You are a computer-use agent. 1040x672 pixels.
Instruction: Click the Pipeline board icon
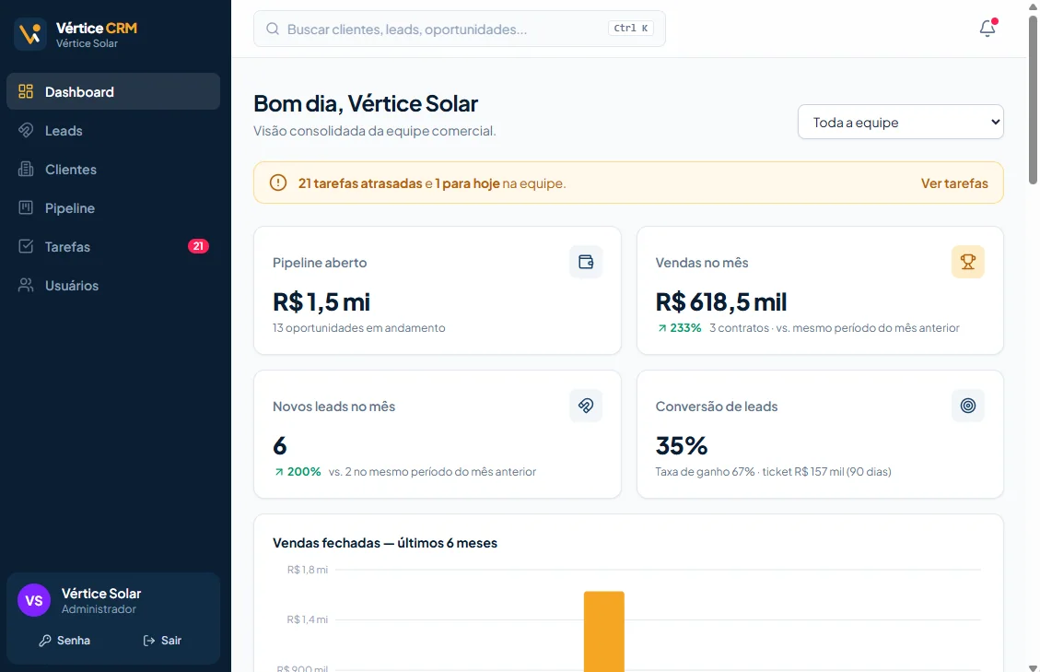pos(26,207)
